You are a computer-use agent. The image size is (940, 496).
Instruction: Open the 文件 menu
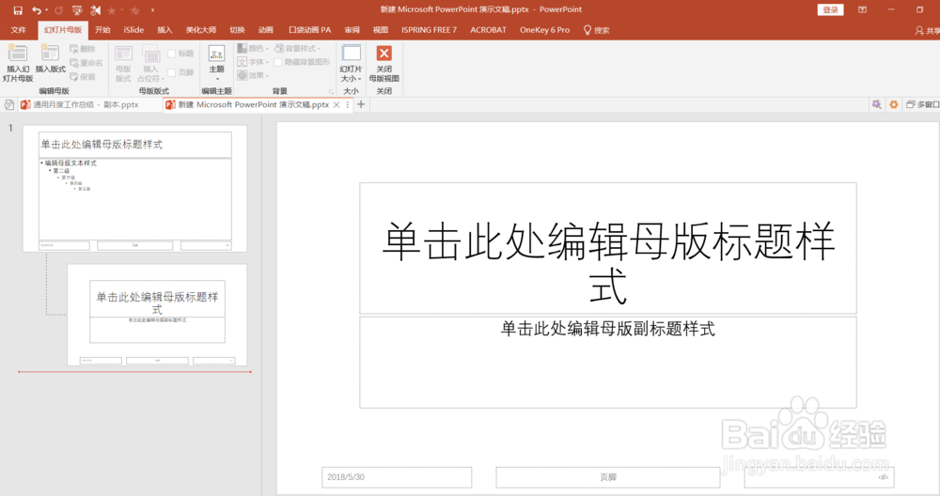(19, 30)
